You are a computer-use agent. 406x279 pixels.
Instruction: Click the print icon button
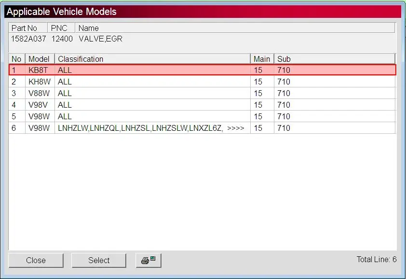149,260
